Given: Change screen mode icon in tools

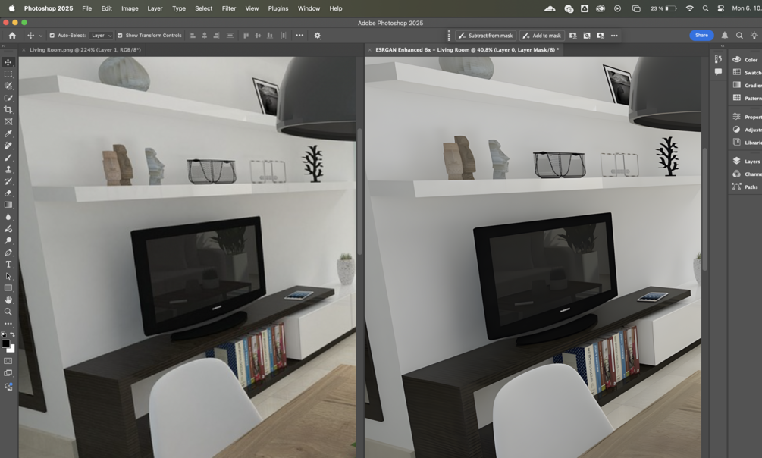Looking at the screenshot, I should [8, 373].
